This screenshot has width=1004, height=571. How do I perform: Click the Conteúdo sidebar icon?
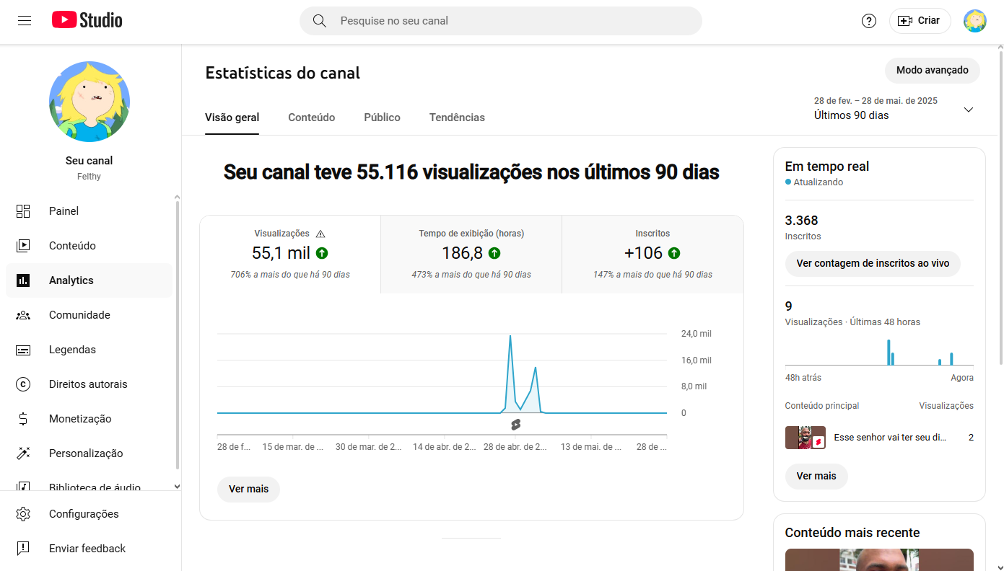(23, 246)
